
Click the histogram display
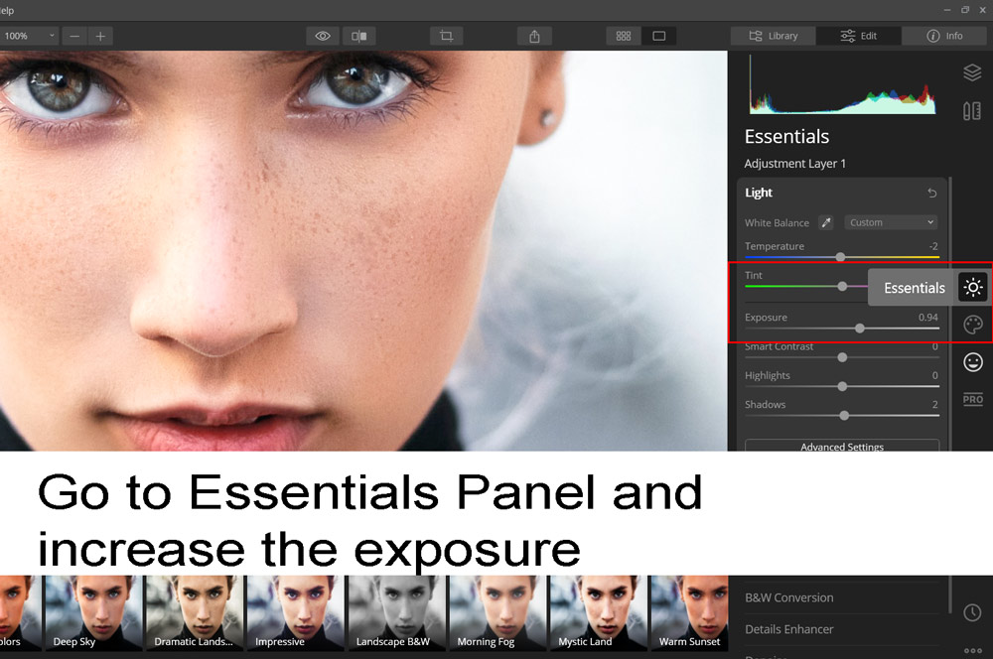pos(842,84)
